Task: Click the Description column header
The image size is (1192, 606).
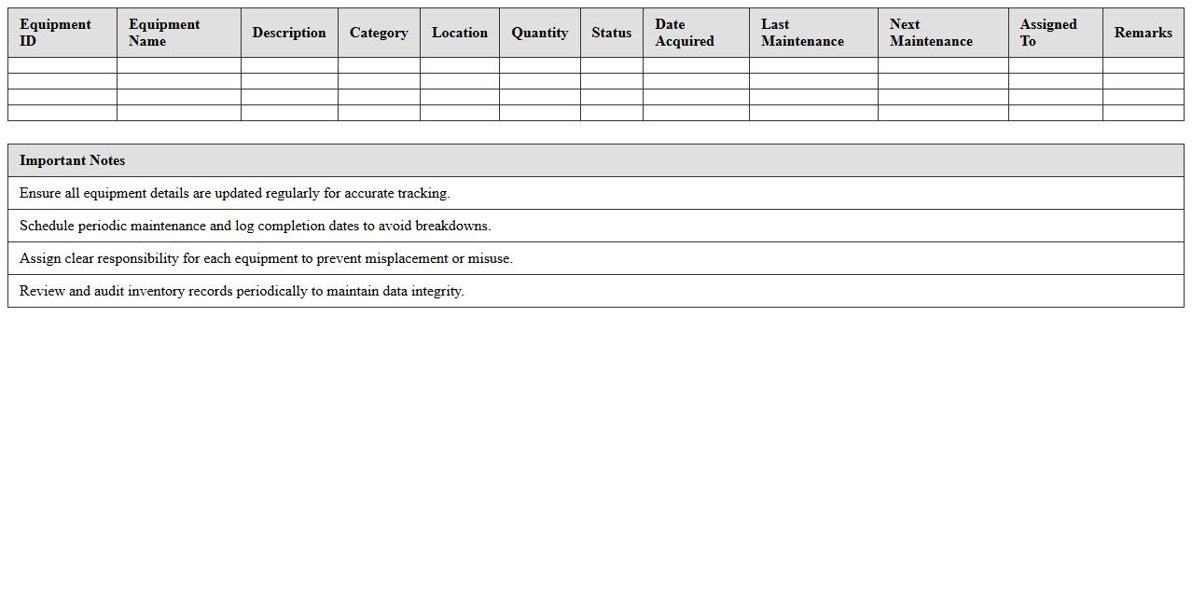Action: tap(289, 33)
